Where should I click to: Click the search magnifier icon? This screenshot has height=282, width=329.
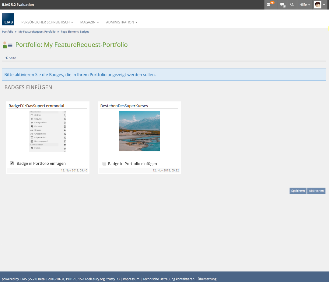pyautogui.click(x=292, y=5)
